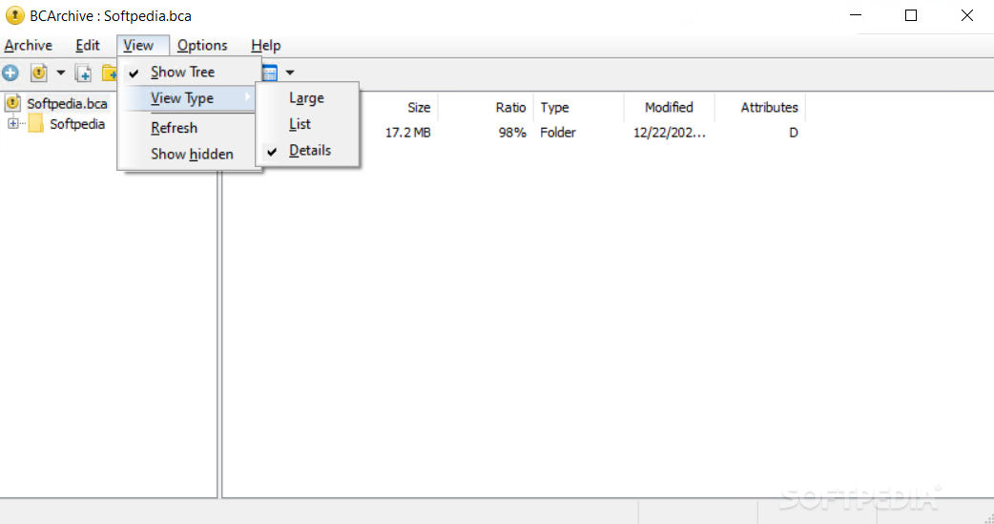Screen dimensions: 994x524
Task: Toggle the Show Tree menu option
Action: pyautogui.click(x=190, y=73)
